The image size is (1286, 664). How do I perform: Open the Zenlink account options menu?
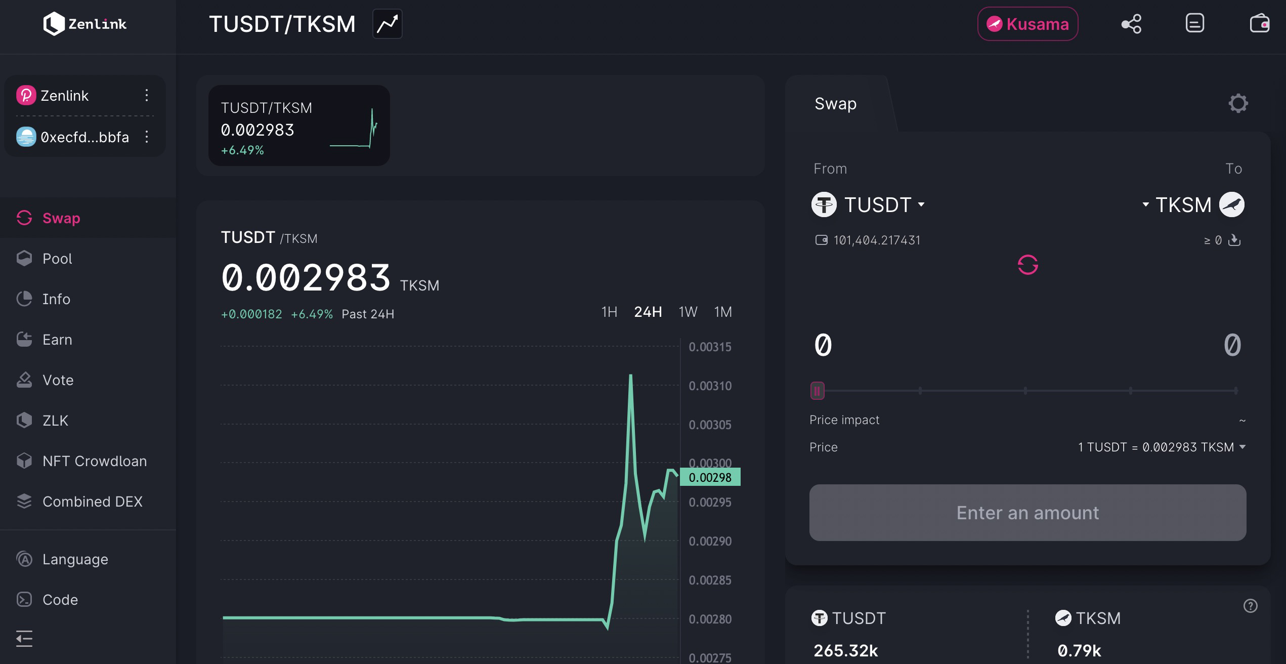(x=147, y=95)
